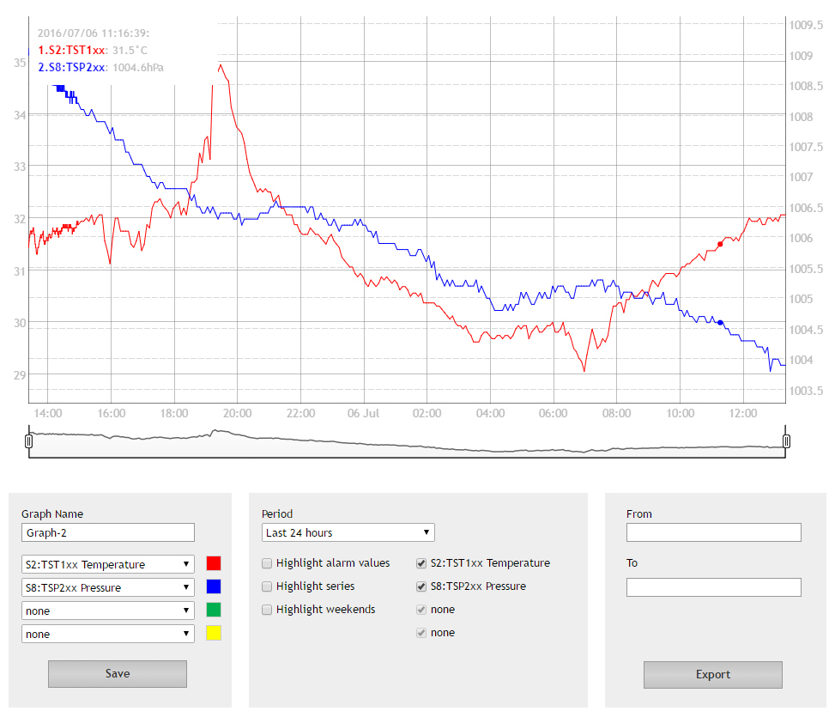
Task: Click the red series color swatch
Action: (x=214, y=563)
